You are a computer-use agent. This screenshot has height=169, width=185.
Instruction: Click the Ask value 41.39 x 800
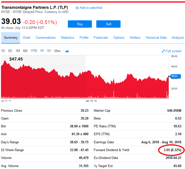coord(80,134)
